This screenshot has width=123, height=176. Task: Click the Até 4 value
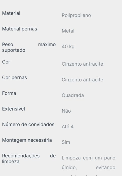[68, 127]
